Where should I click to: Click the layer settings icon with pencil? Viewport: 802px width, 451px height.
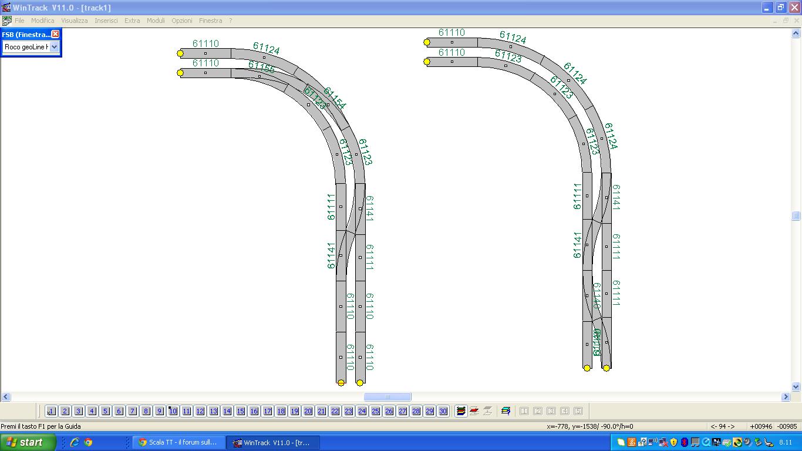tap(506, 411)
